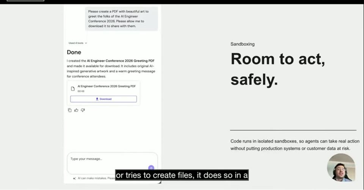Click the 'Type your message...' input field
Image resolution: width=364 pixels, height=190 pixels.
112,163
